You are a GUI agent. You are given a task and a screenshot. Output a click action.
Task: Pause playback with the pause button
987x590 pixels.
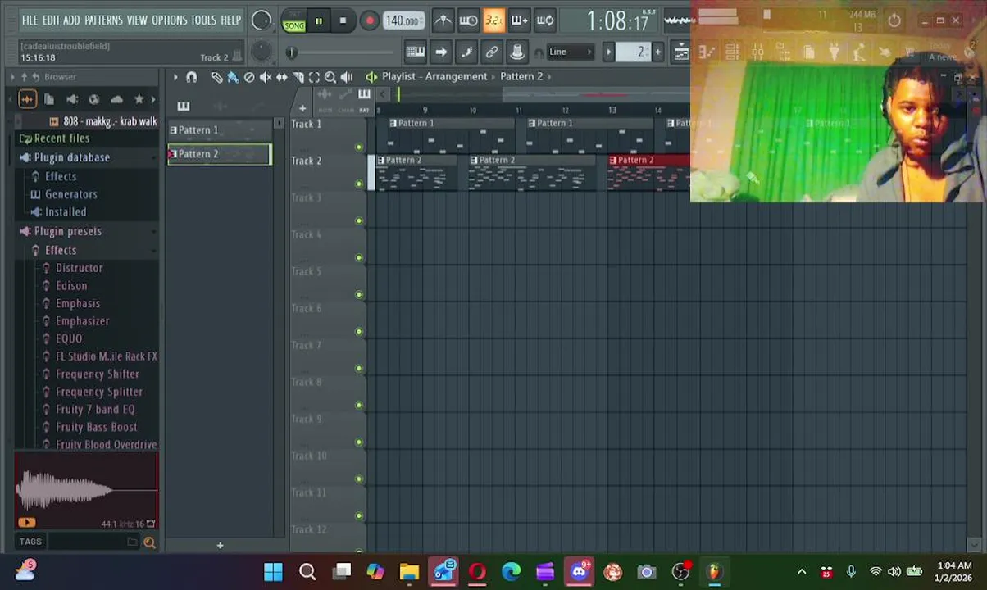point(319,21)
